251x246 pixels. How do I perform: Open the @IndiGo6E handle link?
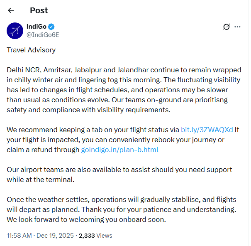point(43,34)
